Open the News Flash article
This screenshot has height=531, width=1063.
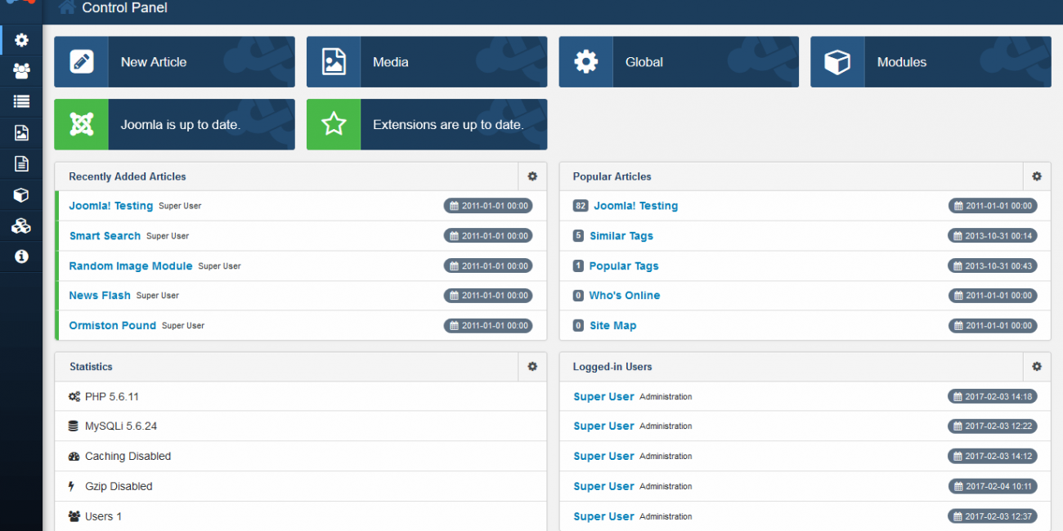[x=100, y=296]
